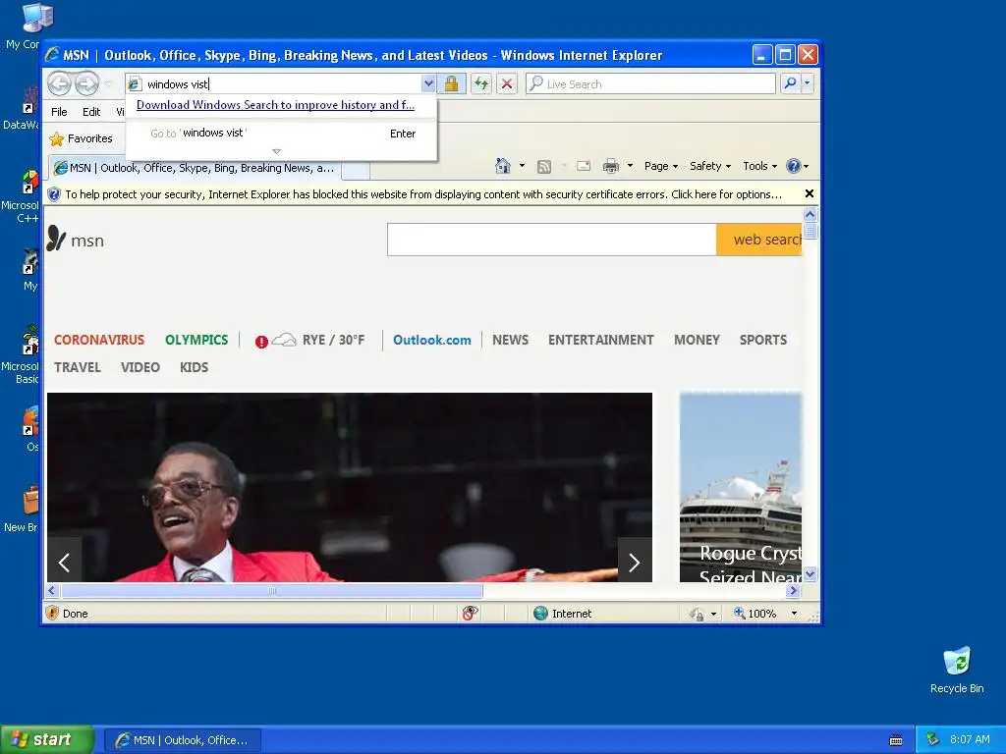Stop loading with the red X icon

(507, 83)
